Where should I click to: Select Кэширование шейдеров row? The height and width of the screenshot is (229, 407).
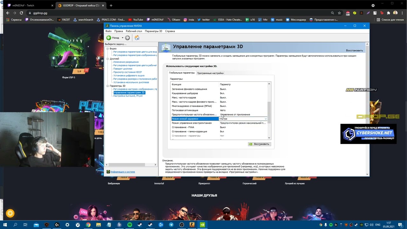pos(219,93)
